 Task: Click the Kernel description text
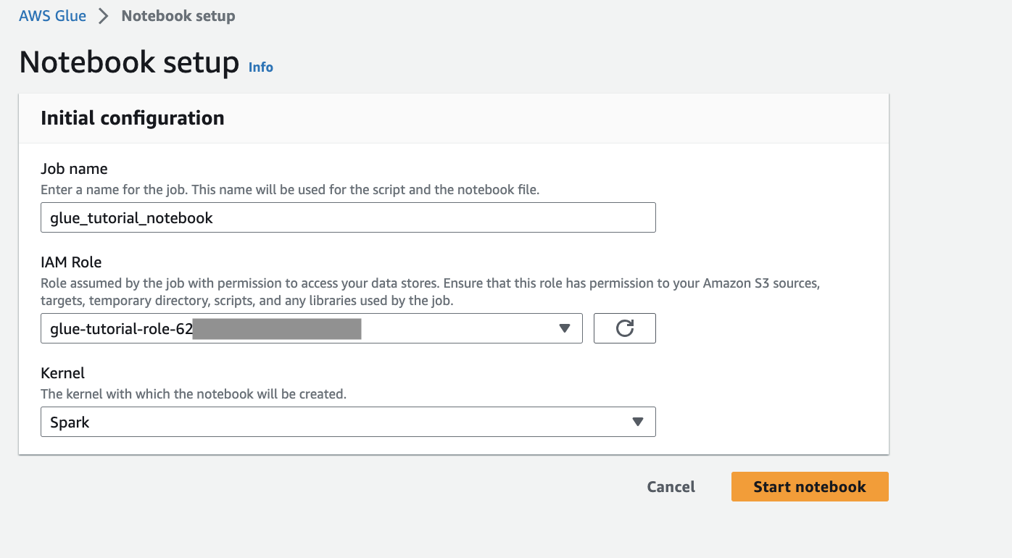pos(194,394)
